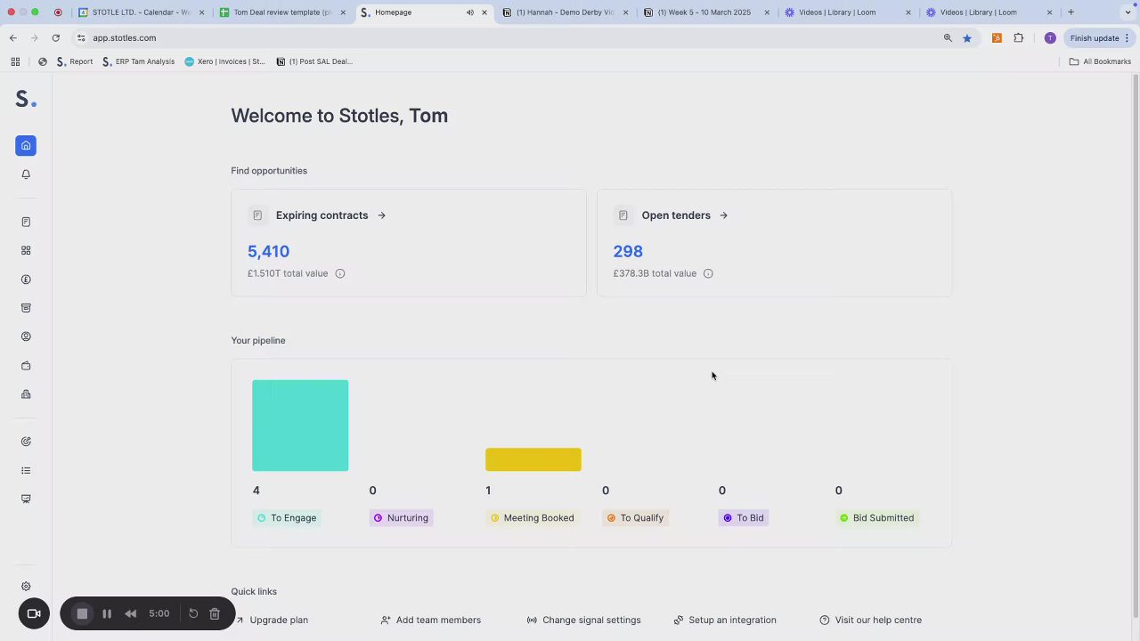
Task: Open the Change signal settings quick link
Action: [x=583, y=620]
